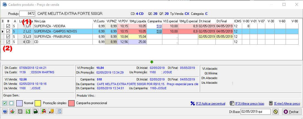Click the refresh icon beside Dt.Base
The width and height of the screenshot is (303, 119).
(x=276, y=112)
